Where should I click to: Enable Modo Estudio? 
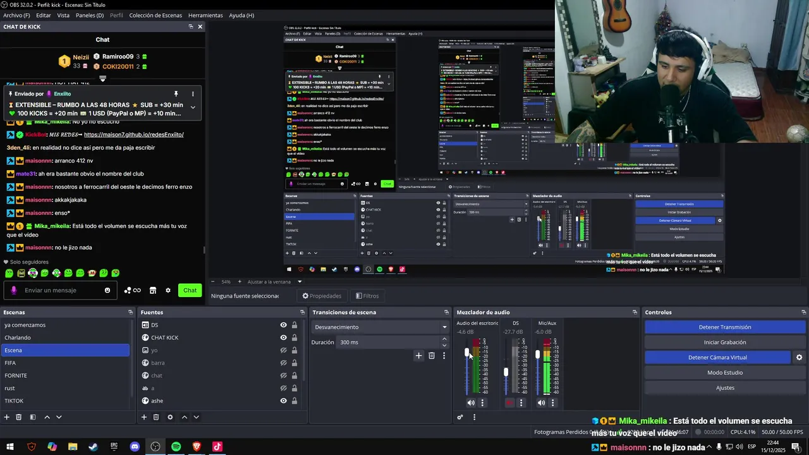[x=725, y=373]
